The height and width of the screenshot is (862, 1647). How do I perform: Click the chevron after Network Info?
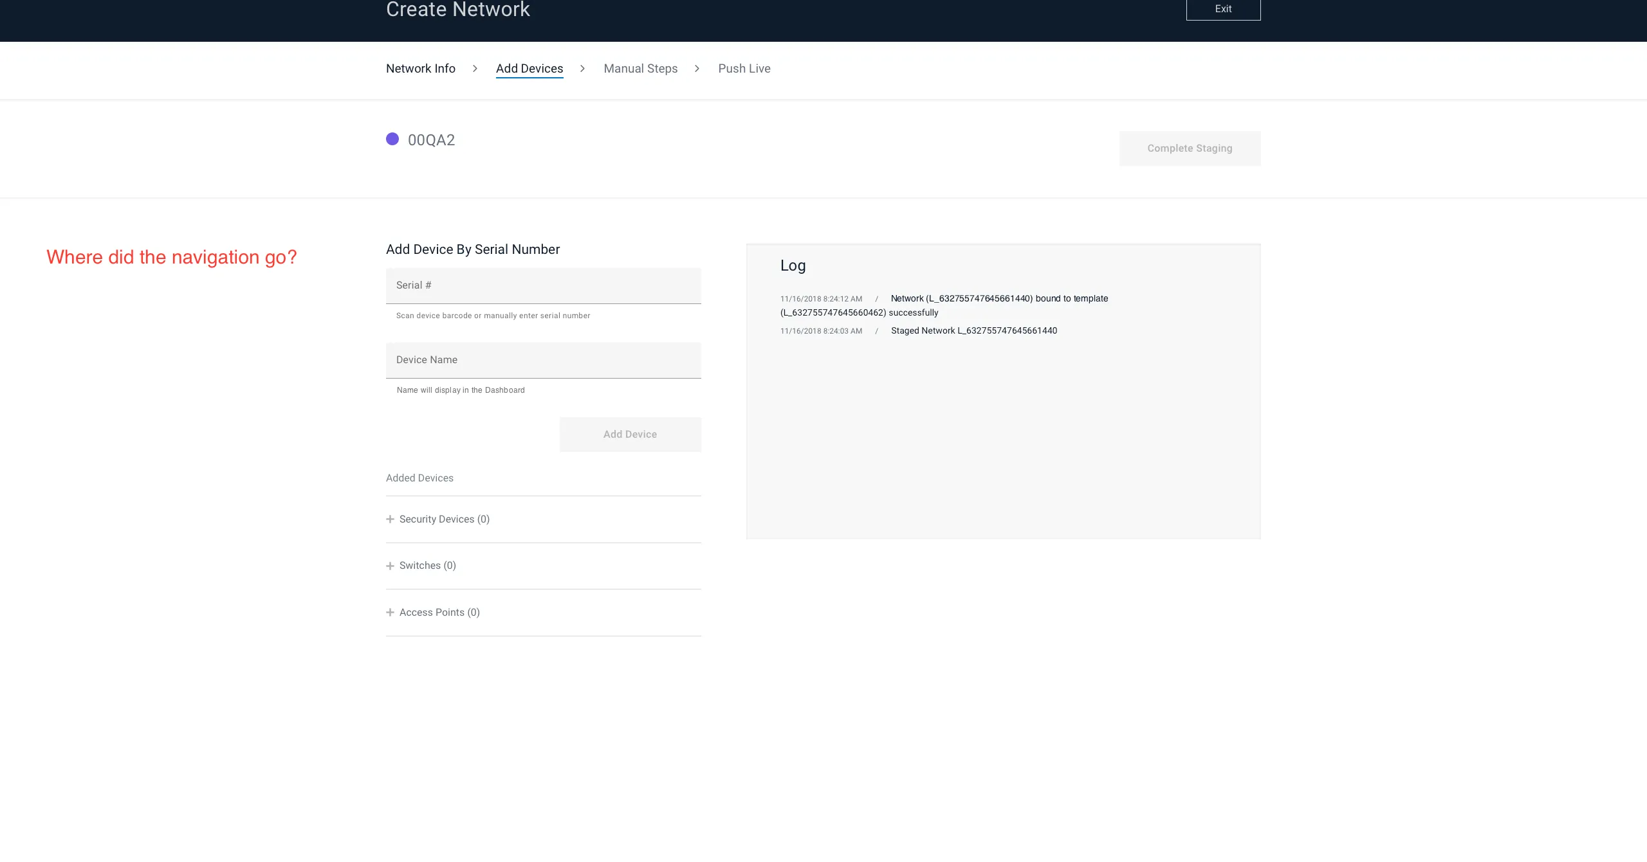tap(475, 68)
